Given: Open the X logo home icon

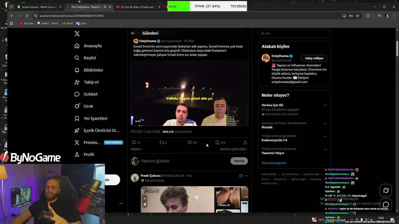Looking at the screenshot, I should pos(77,34).
